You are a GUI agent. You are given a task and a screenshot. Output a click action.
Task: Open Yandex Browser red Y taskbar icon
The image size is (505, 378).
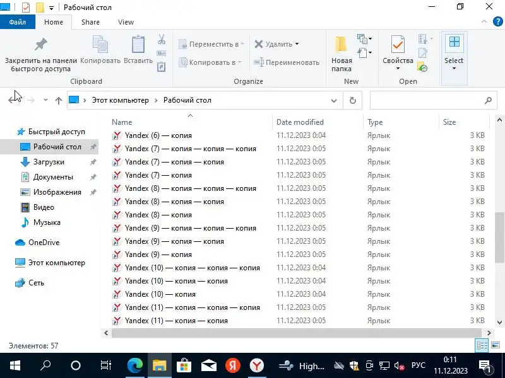[257, 365]
